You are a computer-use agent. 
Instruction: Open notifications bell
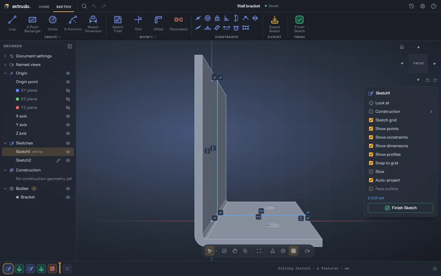435,269
